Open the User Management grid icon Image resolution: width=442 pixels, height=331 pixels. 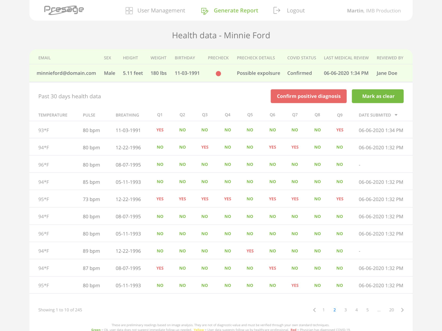(129, 10)
